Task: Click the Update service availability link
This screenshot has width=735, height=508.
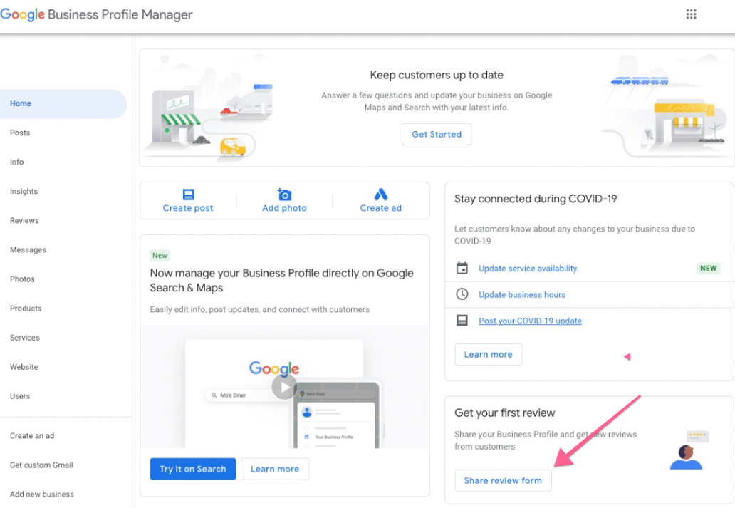Action: point(528,269)
